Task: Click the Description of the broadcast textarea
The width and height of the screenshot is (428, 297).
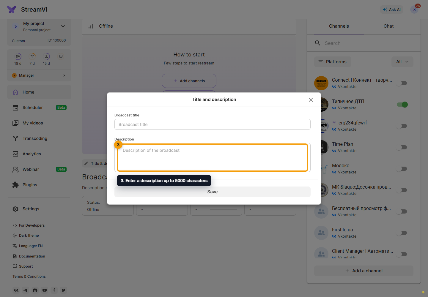Action: click(x=213, y=157)
